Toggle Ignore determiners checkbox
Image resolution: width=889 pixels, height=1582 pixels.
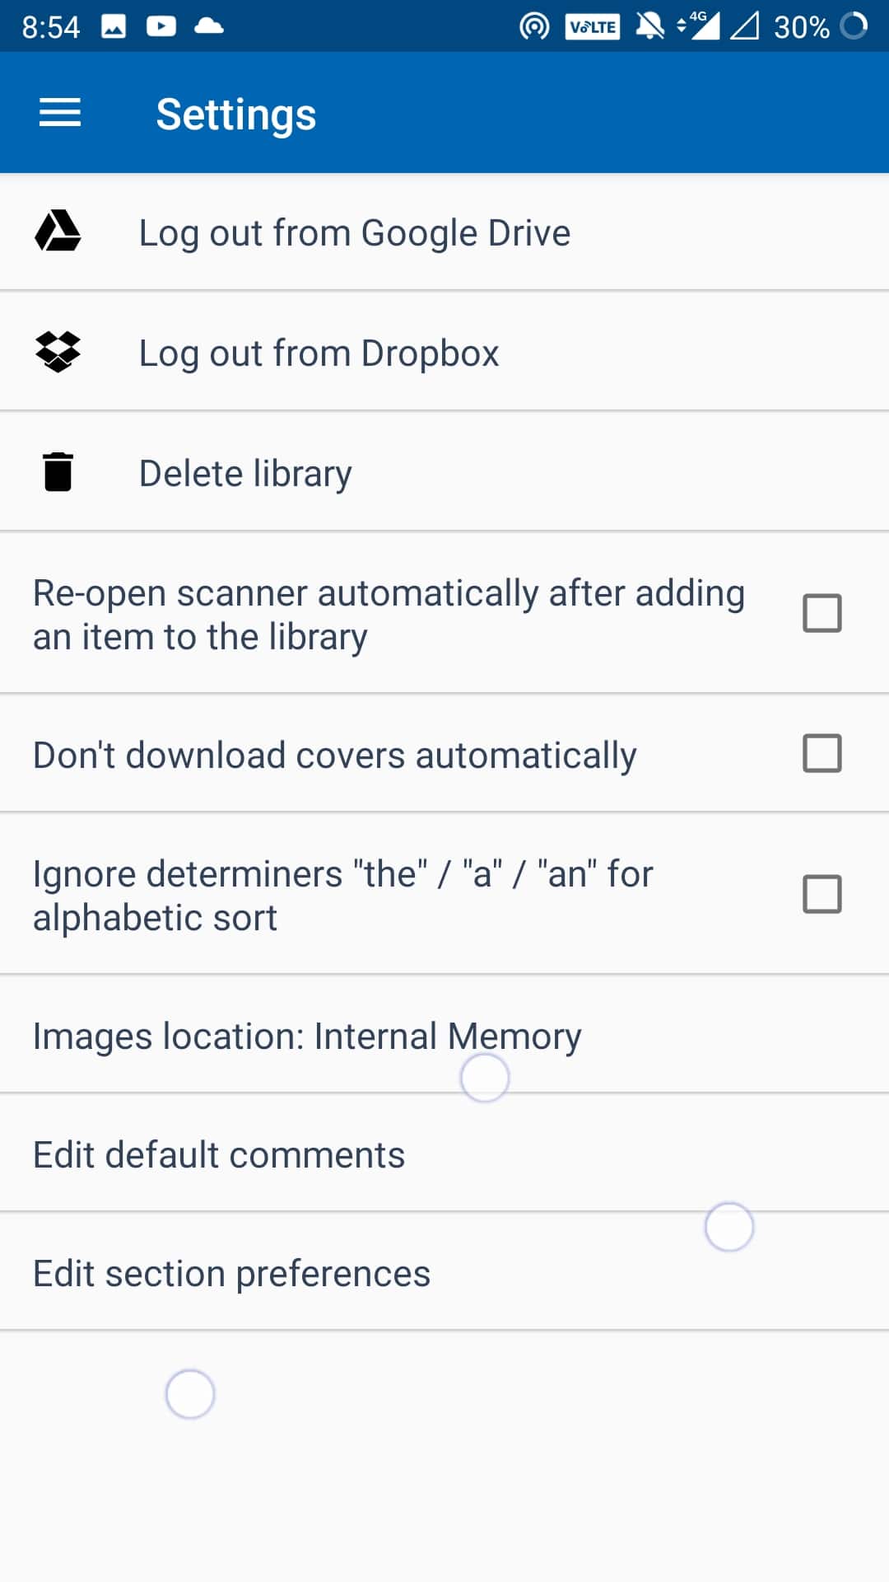[x=822, y=894]
